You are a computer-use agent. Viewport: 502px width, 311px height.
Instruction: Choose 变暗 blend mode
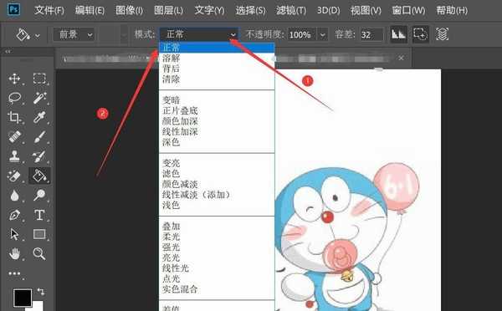(217, 100)
